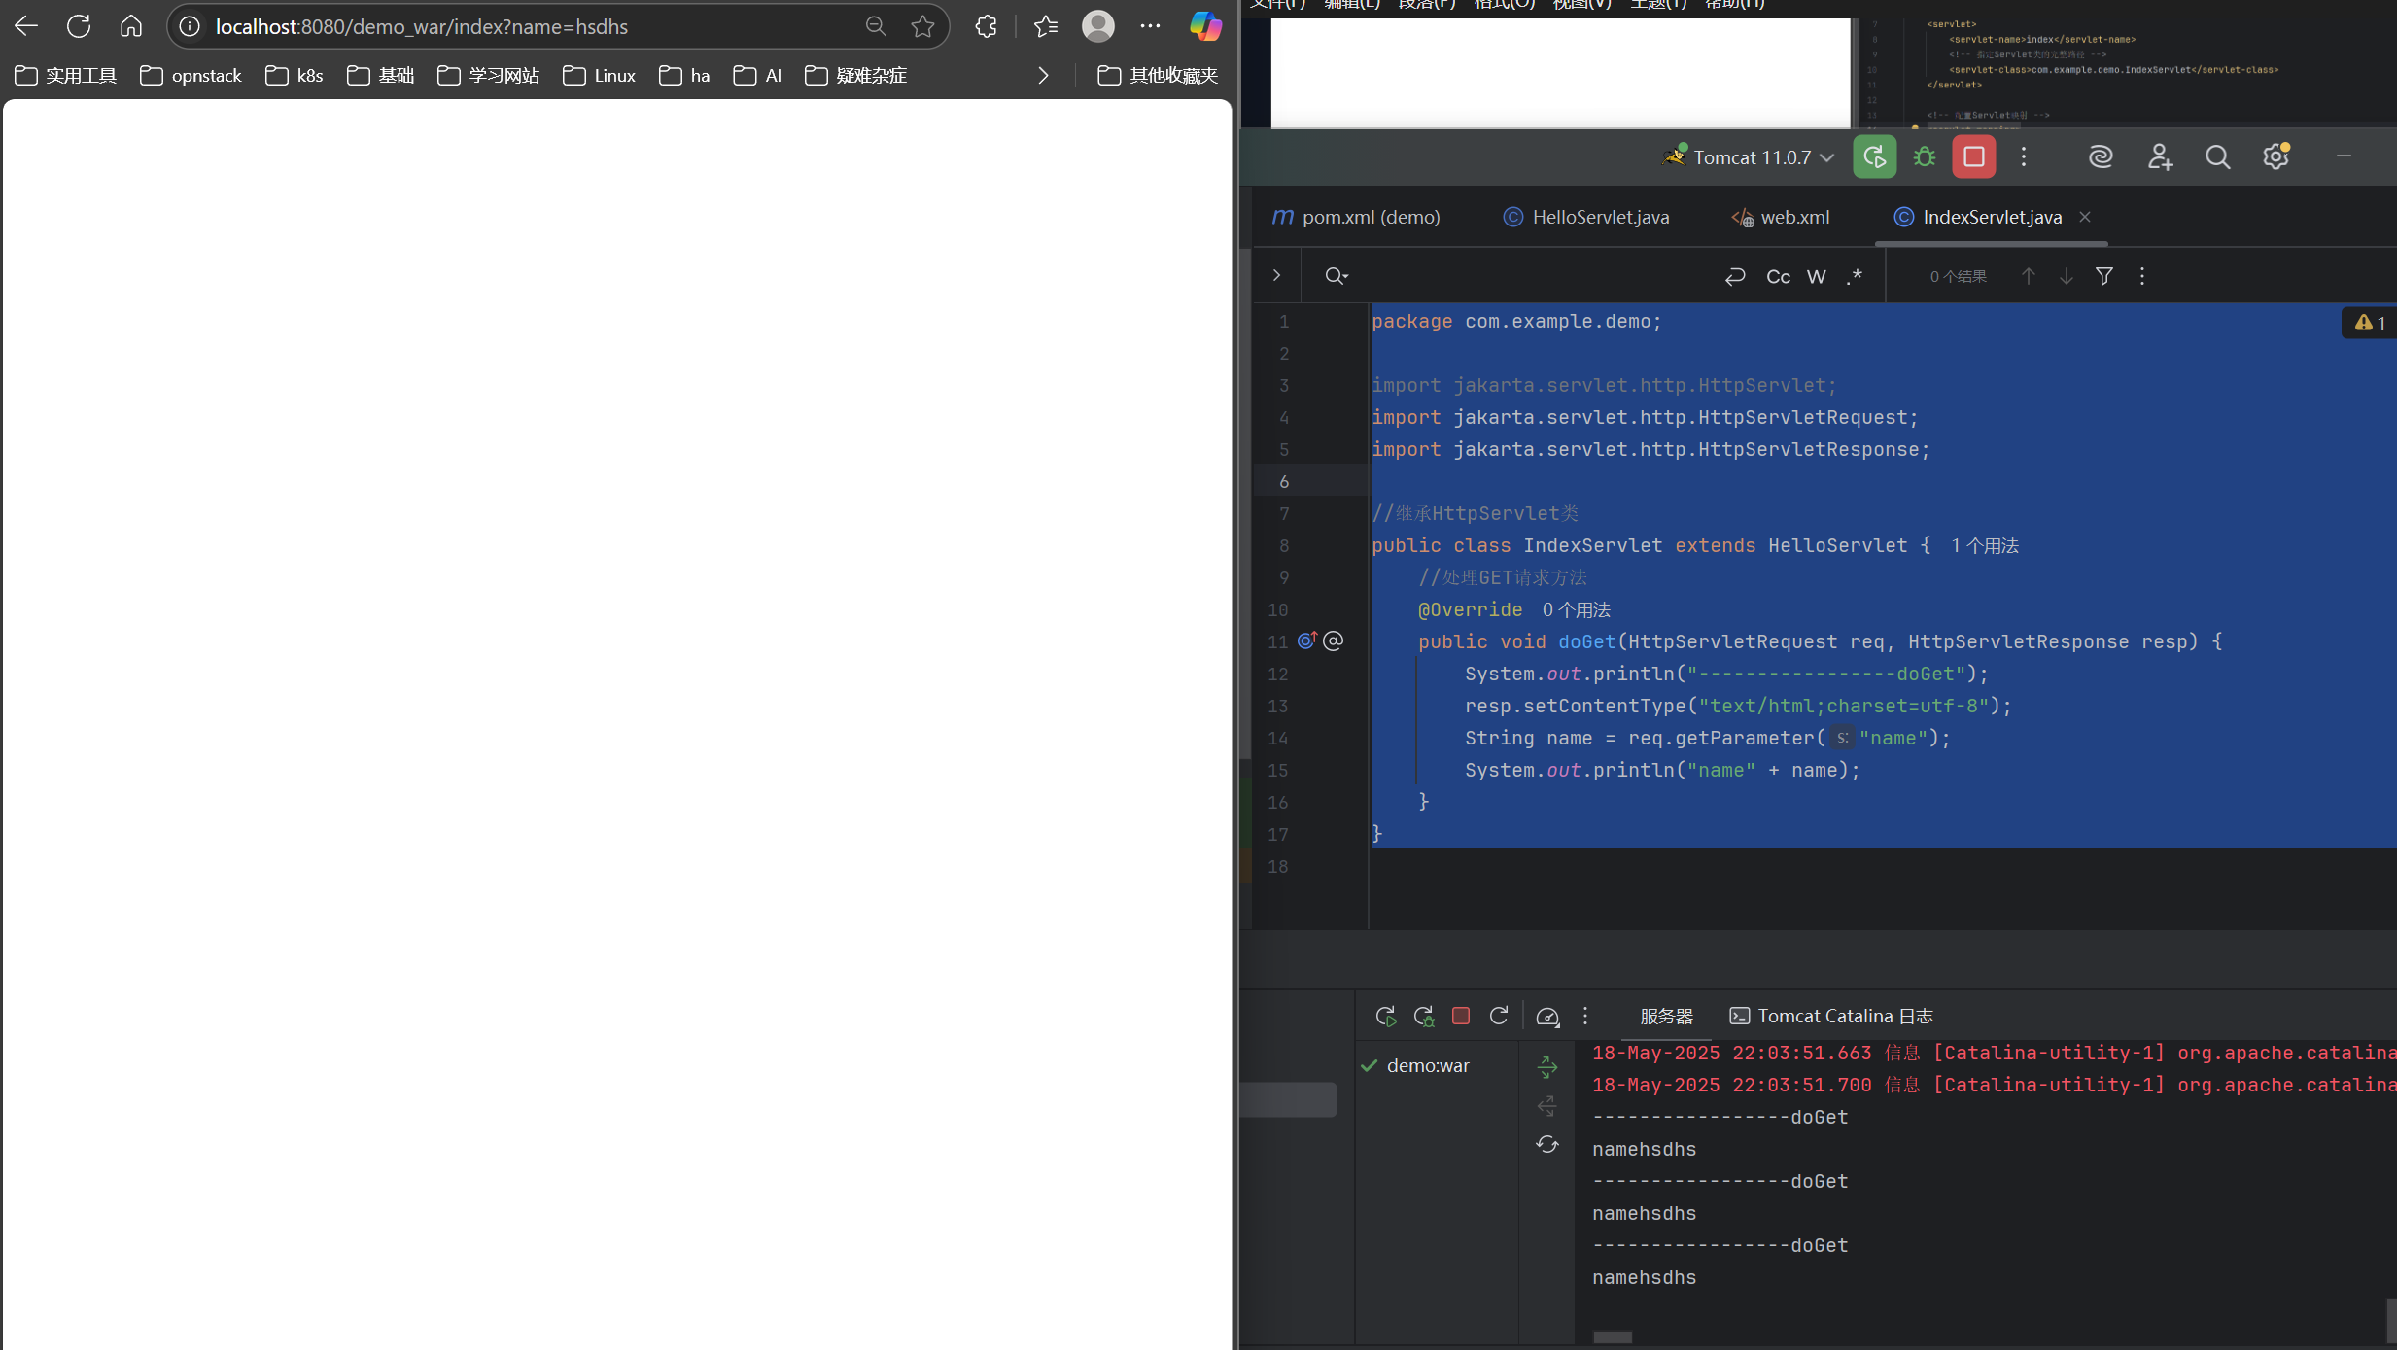Open the 学习网站 bookmark folder
This screenshot has width=2397, height=1350.
click(x=488, y=75)
